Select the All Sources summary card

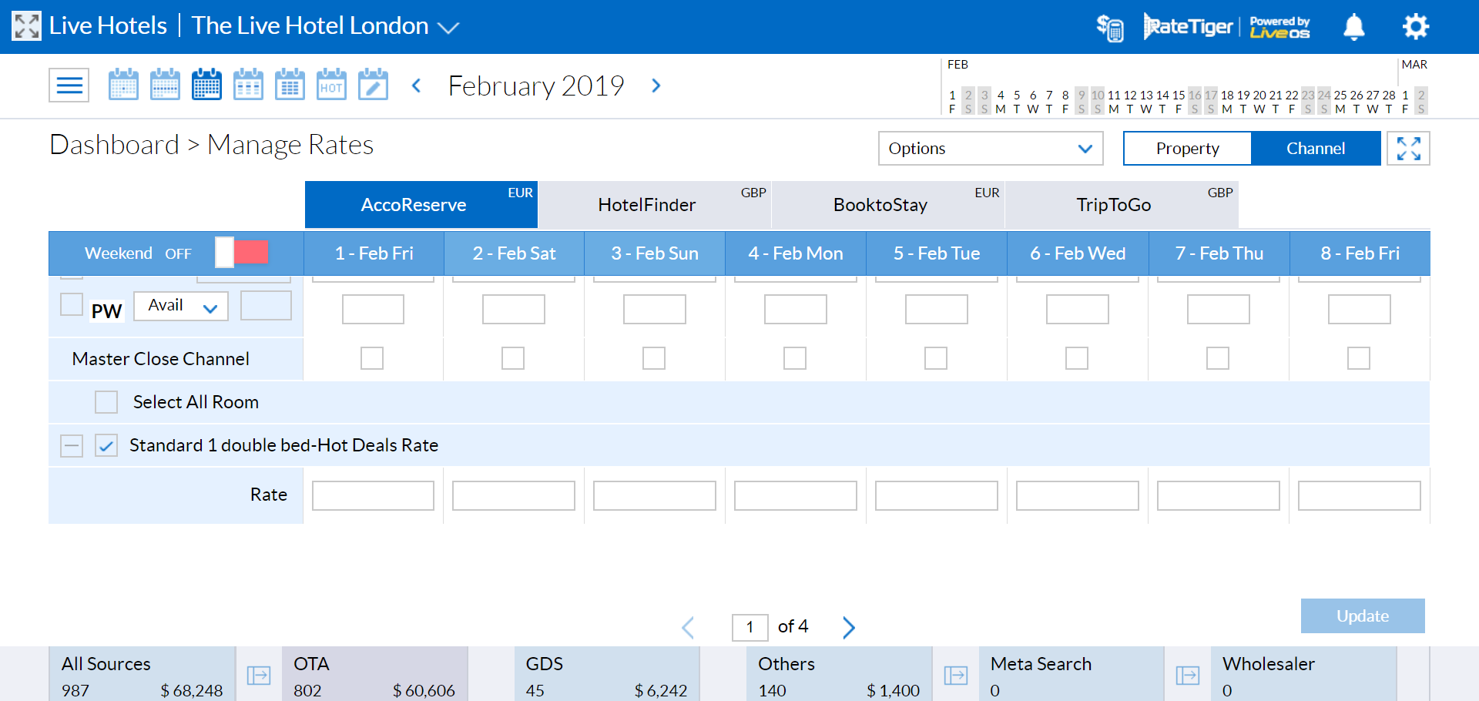142,674
